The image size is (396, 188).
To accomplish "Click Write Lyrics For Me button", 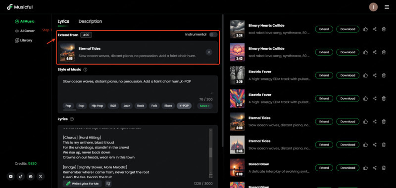I will (82, 184).
